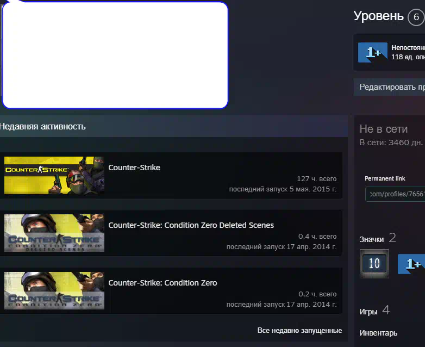Click the 118 ед. опыта badge text
Viewport: 425px width, 347px height.
tap(408, 57)
